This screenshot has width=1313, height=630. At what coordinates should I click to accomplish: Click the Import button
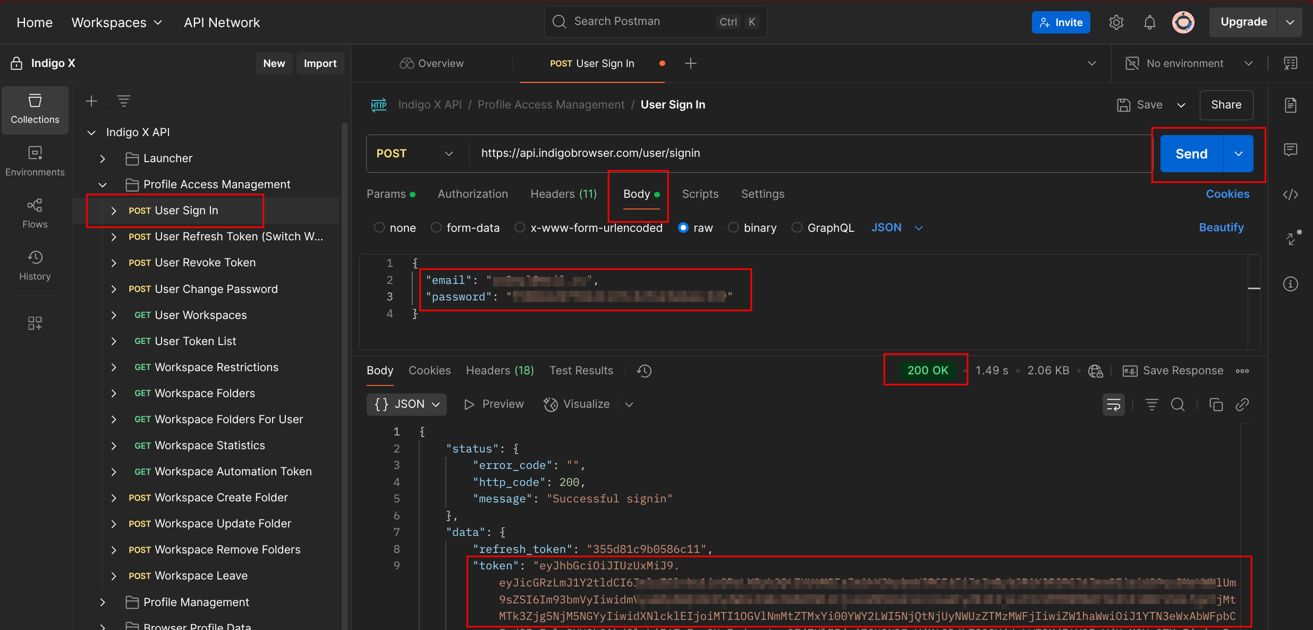(x=320, y=63)
